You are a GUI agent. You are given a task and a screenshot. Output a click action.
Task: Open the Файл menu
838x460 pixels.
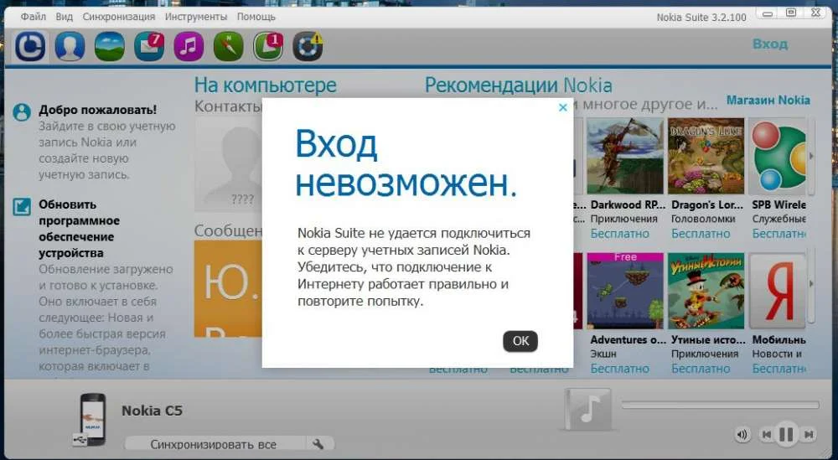pos(34,17)
